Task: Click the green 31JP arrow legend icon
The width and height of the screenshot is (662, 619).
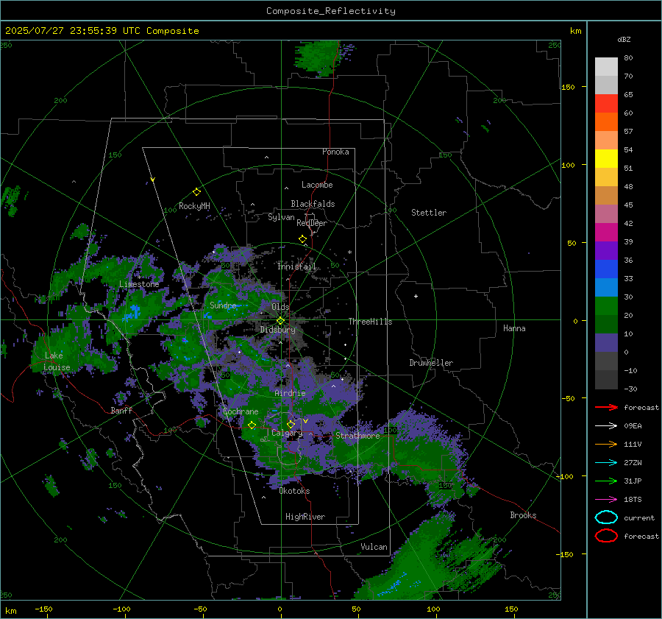Action: pos(606,481)
